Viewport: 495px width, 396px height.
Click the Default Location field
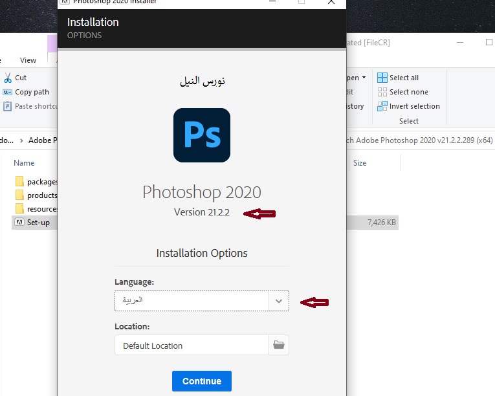point(192,346)
